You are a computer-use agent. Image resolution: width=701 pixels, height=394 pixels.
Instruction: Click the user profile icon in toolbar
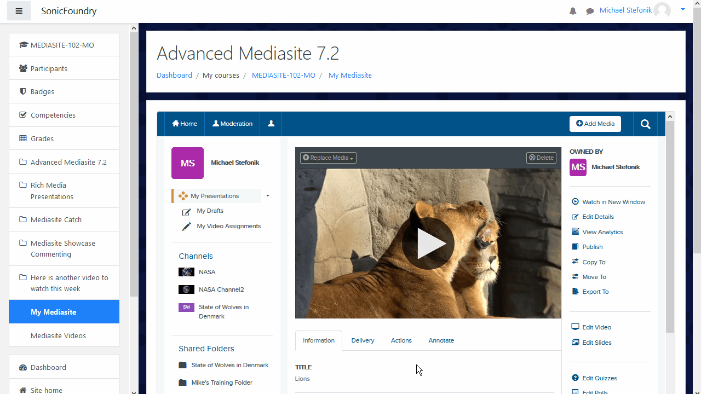pos(271,124)
